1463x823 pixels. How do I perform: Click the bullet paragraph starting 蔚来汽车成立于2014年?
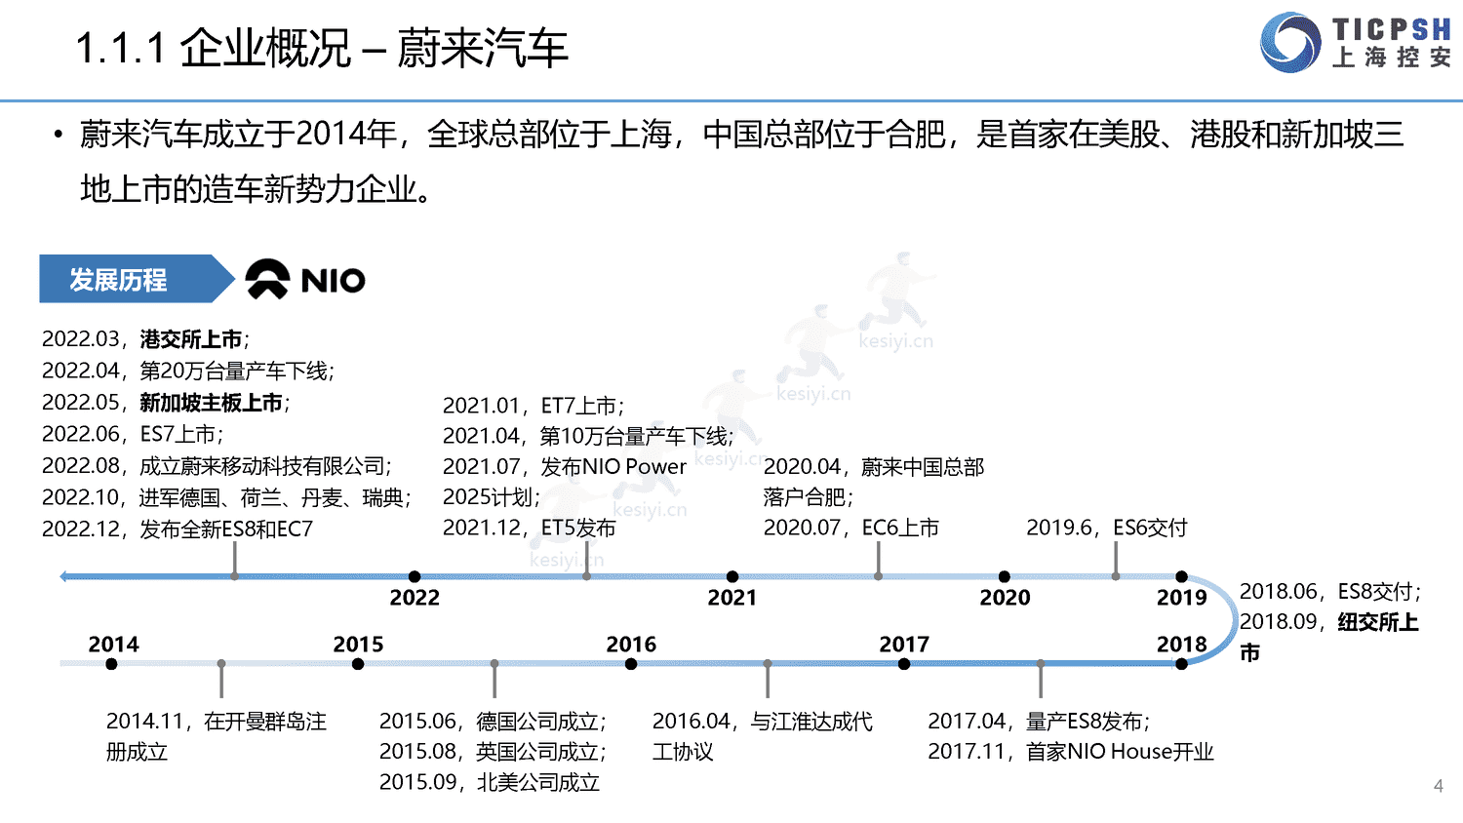(x=741, y=161)
